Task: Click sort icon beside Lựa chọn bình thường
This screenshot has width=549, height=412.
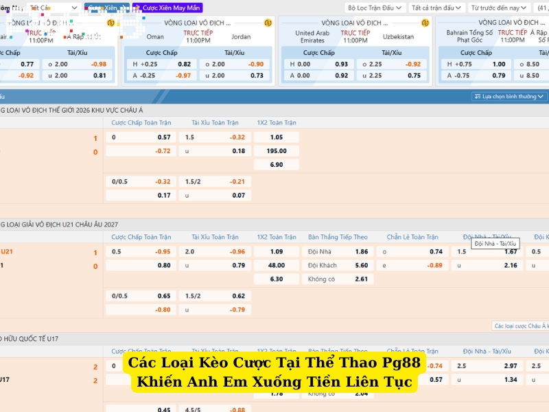Action: 478,97
